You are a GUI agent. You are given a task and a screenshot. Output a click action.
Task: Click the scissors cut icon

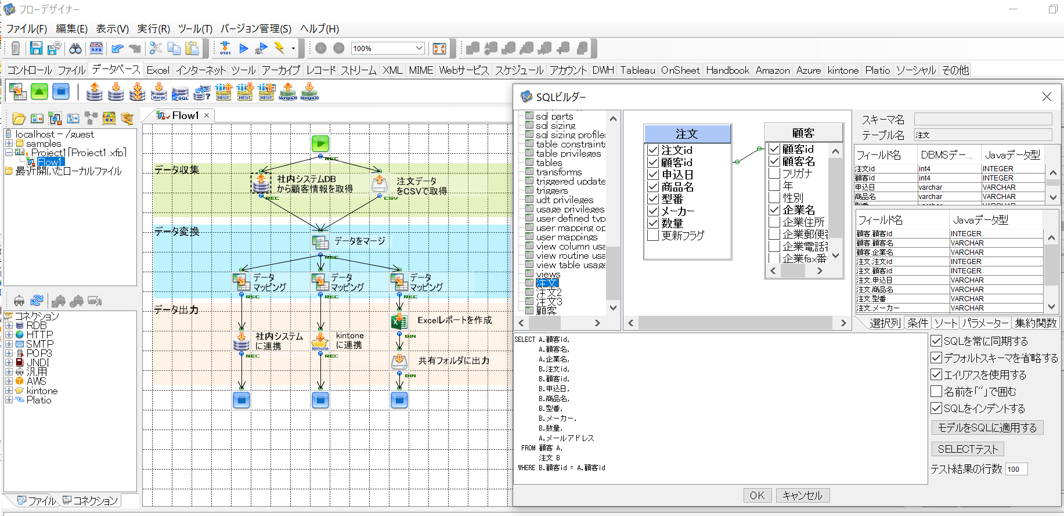[x=156, y=48]
